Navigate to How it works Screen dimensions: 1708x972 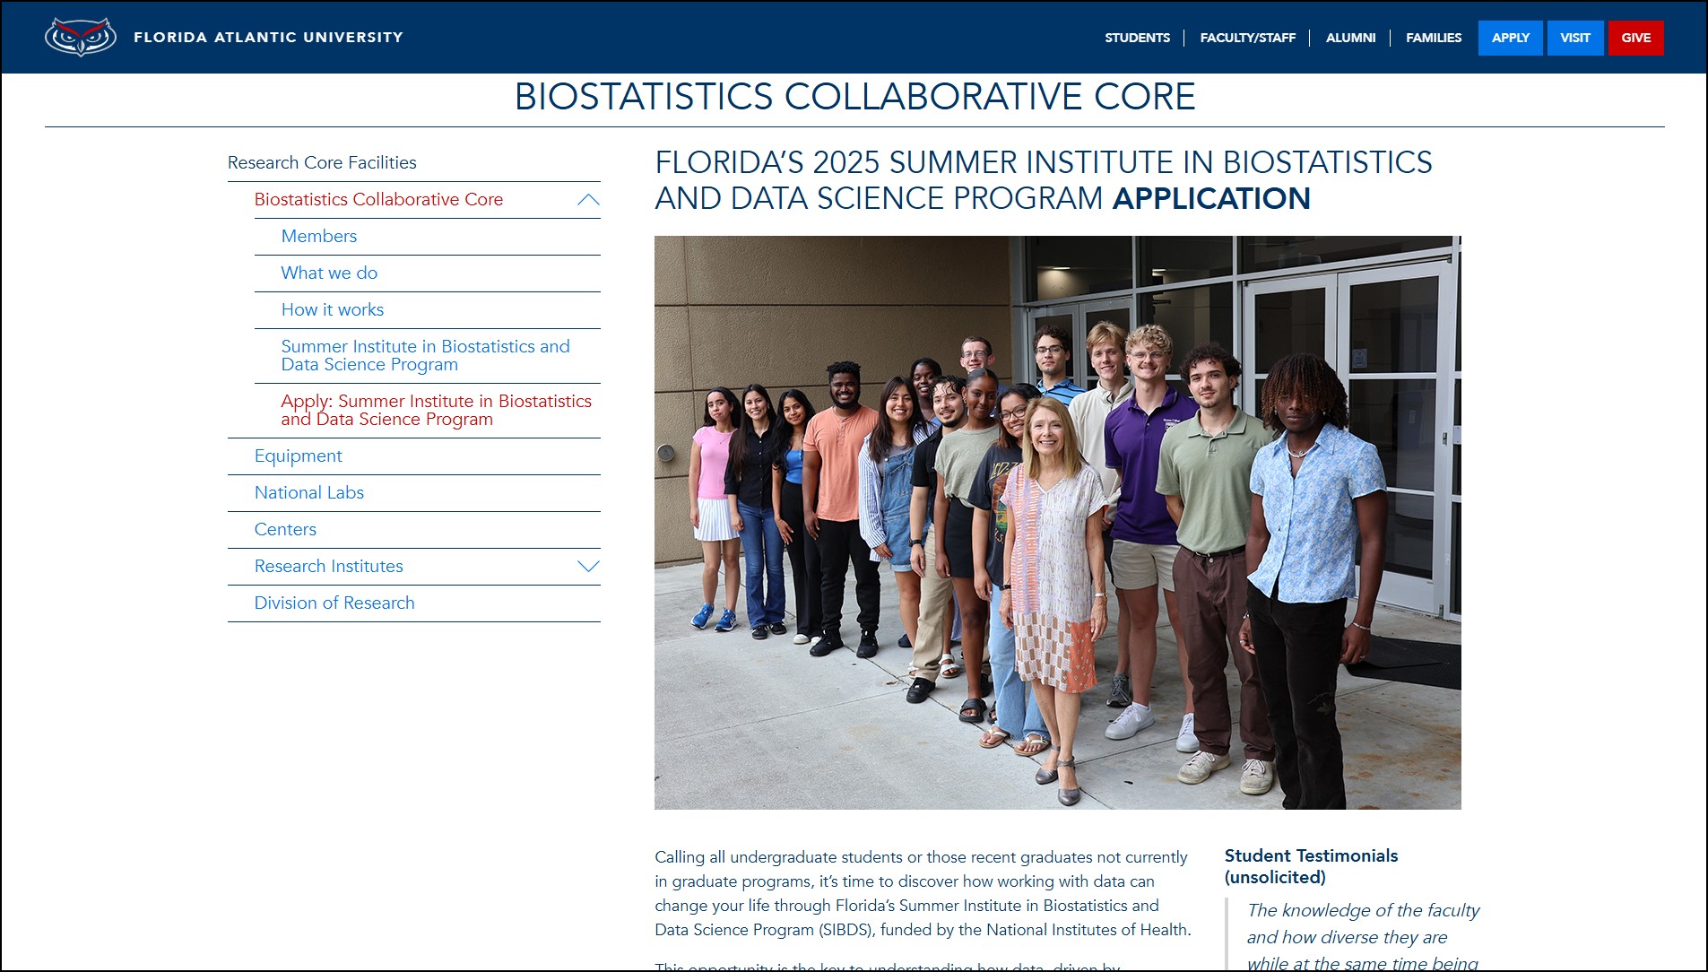[x=332, y=310]
